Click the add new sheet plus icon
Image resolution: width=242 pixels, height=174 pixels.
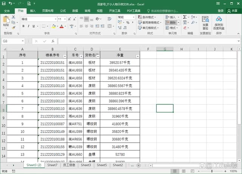point(138,165)
